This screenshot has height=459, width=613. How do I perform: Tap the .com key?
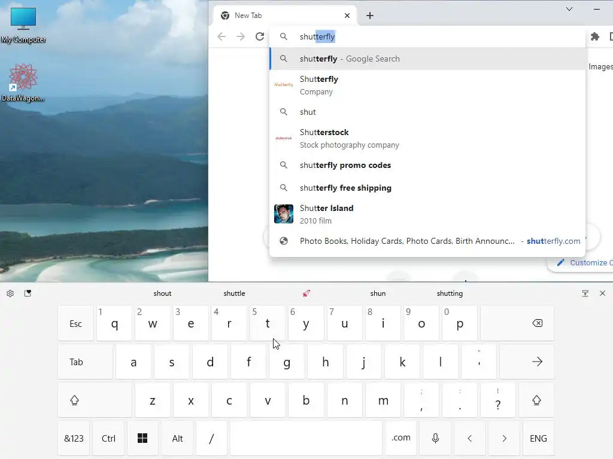point(400,438)
